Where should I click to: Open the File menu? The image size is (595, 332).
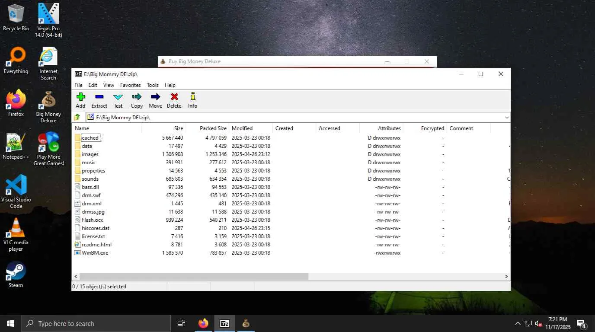78,85
